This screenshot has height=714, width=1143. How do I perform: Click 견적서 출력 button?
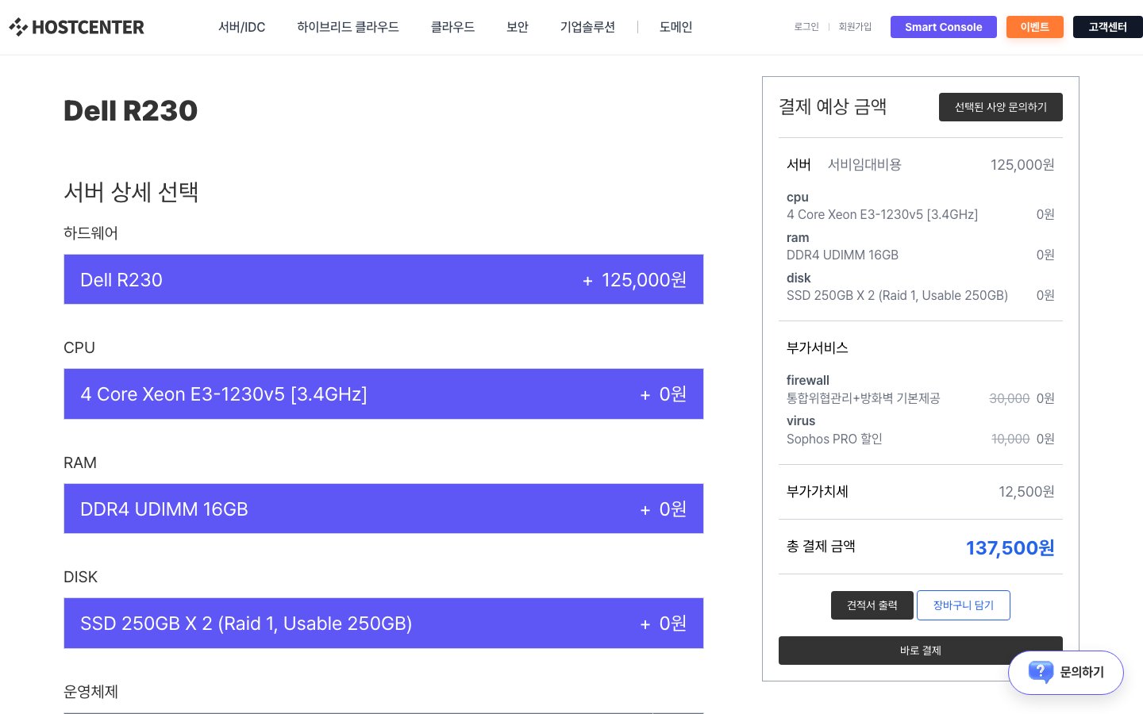[x=872, y=605]
